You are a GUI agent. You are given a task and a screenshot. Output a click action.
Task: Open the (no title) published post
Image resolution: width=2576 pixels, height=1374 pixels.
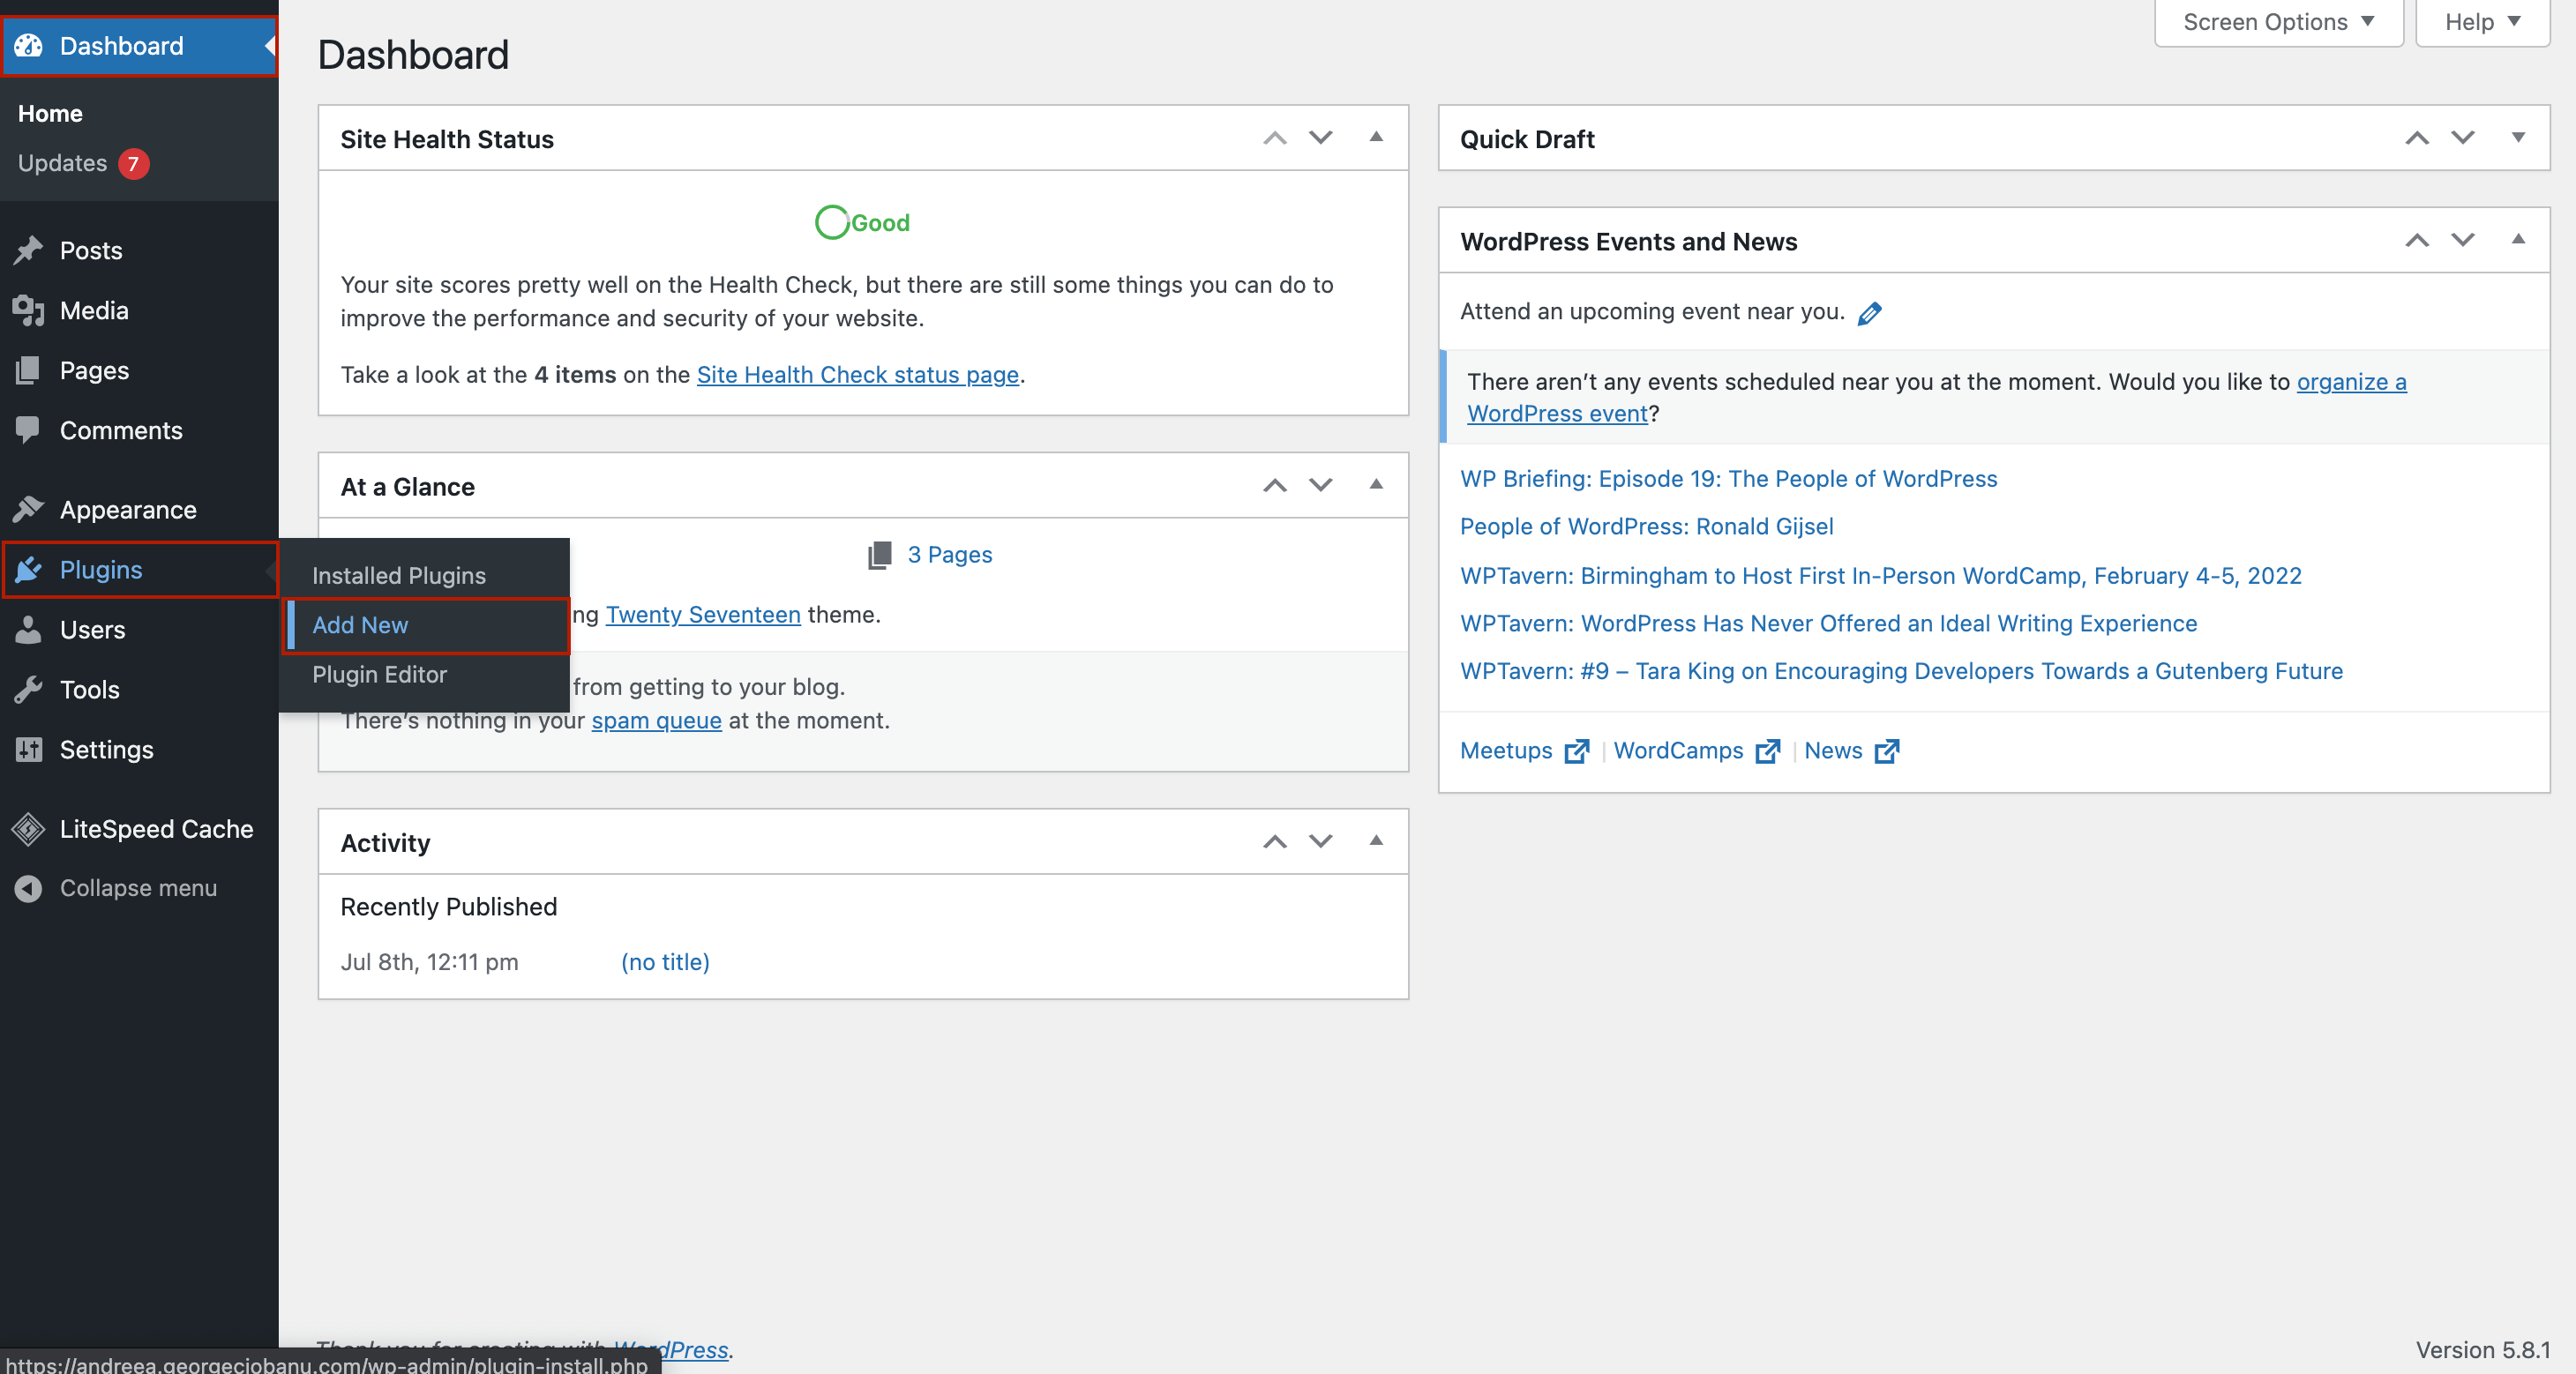[x=665, y=962]
